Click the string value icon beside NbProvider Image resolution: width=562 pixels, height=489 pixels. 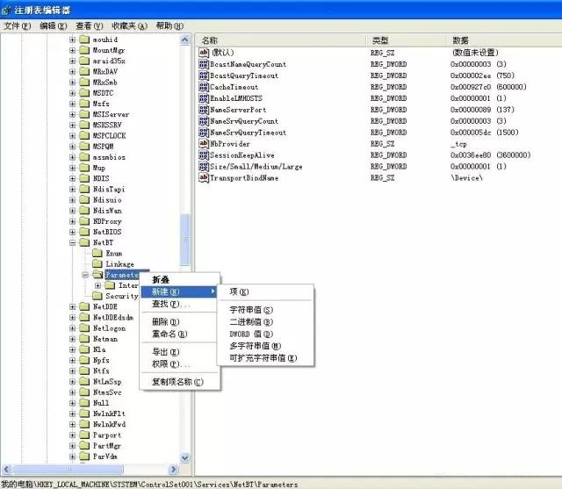click(204, 144)
